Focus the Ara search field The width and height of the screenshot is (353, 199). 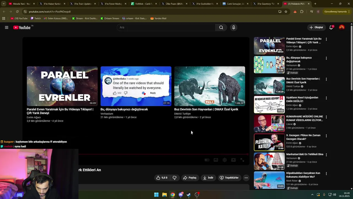pyautogui.click(x=166, y=27)
